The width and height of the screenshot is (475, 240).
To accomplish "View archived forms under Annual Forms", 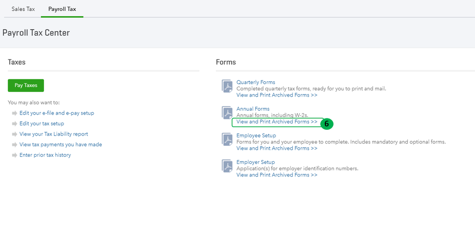I will coord(277,122).
